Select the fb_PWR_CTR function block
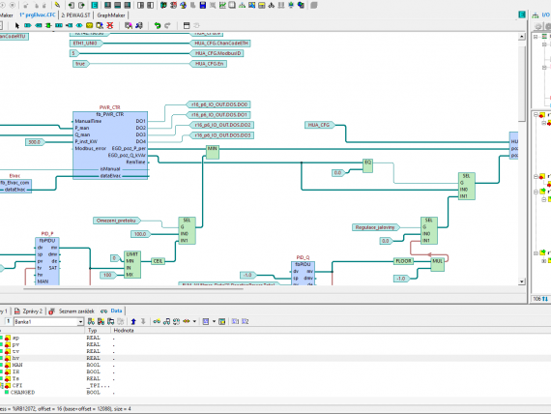 coord(110,145)
